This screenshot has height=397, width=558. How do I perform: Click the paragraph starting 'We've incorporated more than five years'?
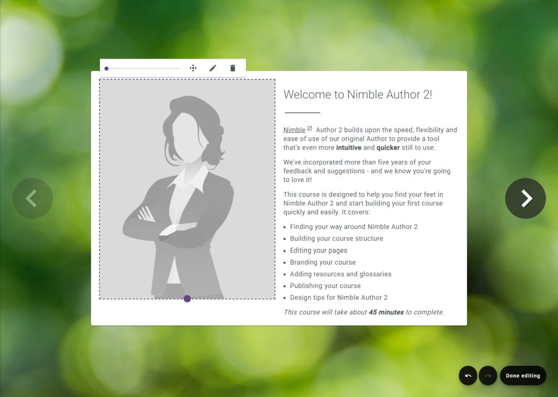coord(367,171)
